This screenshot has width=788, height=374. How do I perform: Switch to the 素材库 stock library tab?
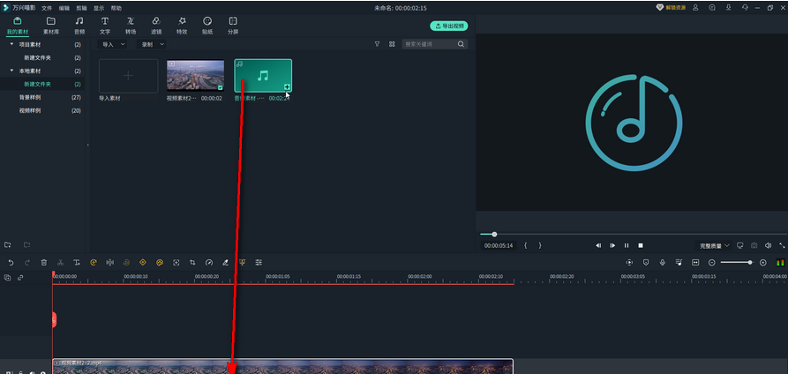coord(51,26)
